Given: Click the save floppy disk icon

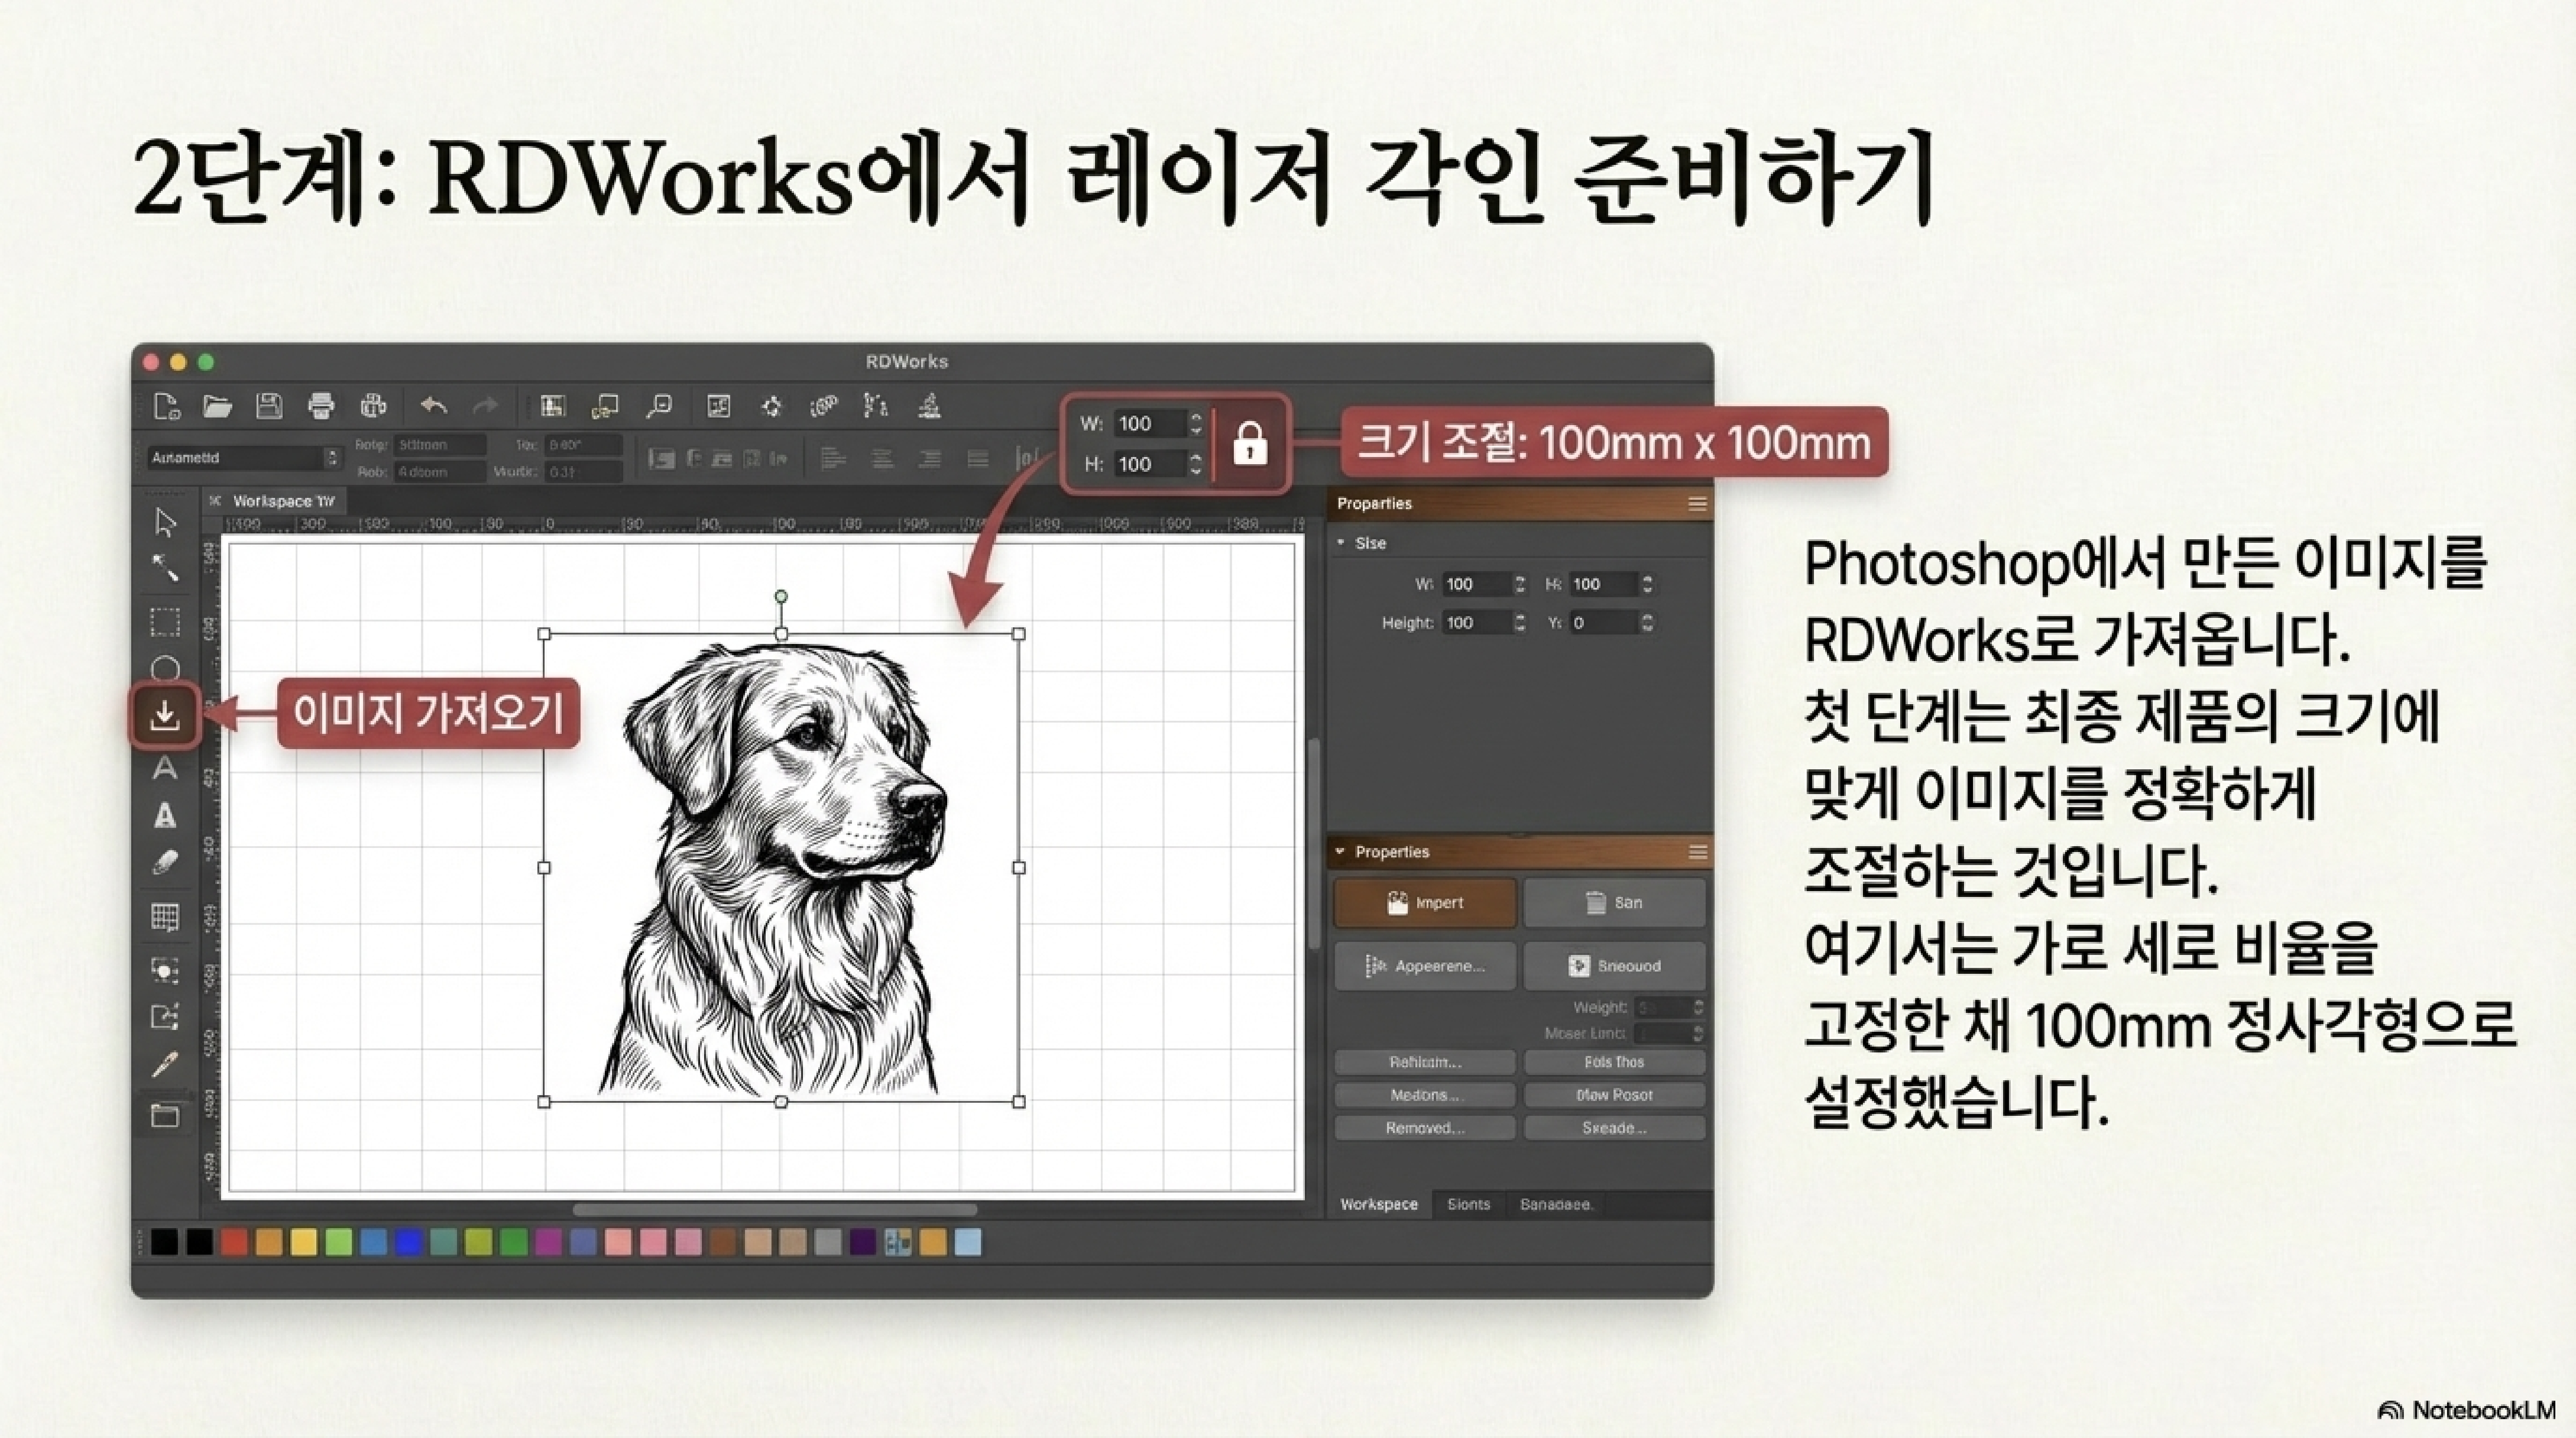Looking at the screenshot, I should point(269,406).
